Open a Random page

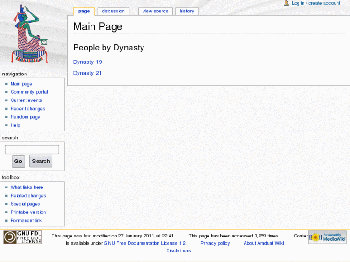25,117
